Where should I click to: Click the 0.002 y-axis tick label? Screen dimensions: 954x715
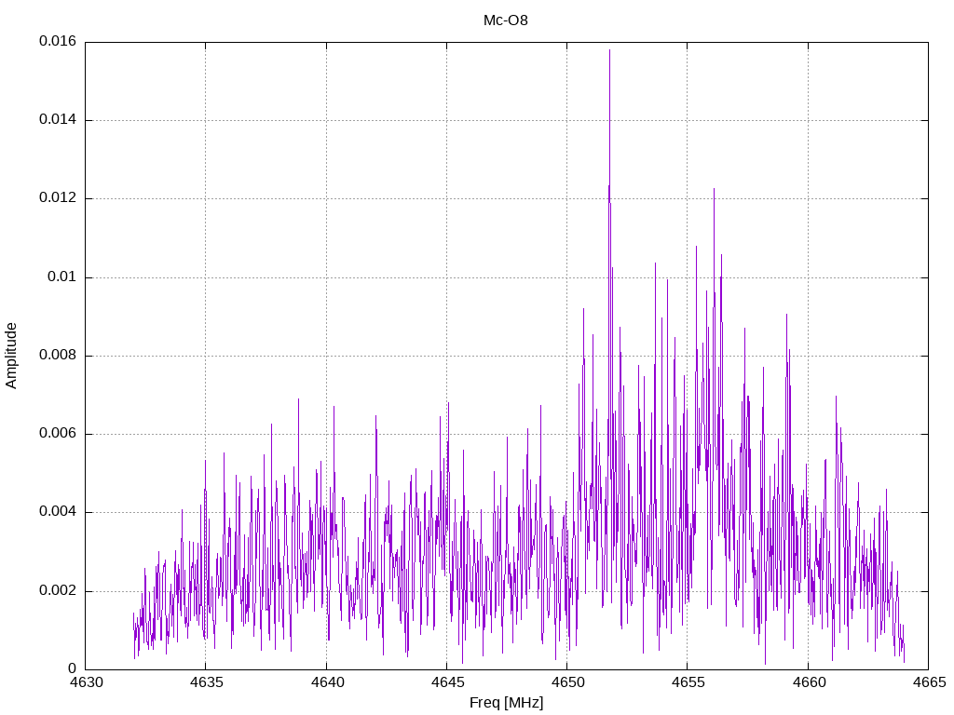57,591
